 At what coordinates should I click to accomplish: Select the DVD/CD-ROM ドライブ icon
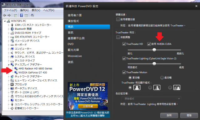pos(12,33)
